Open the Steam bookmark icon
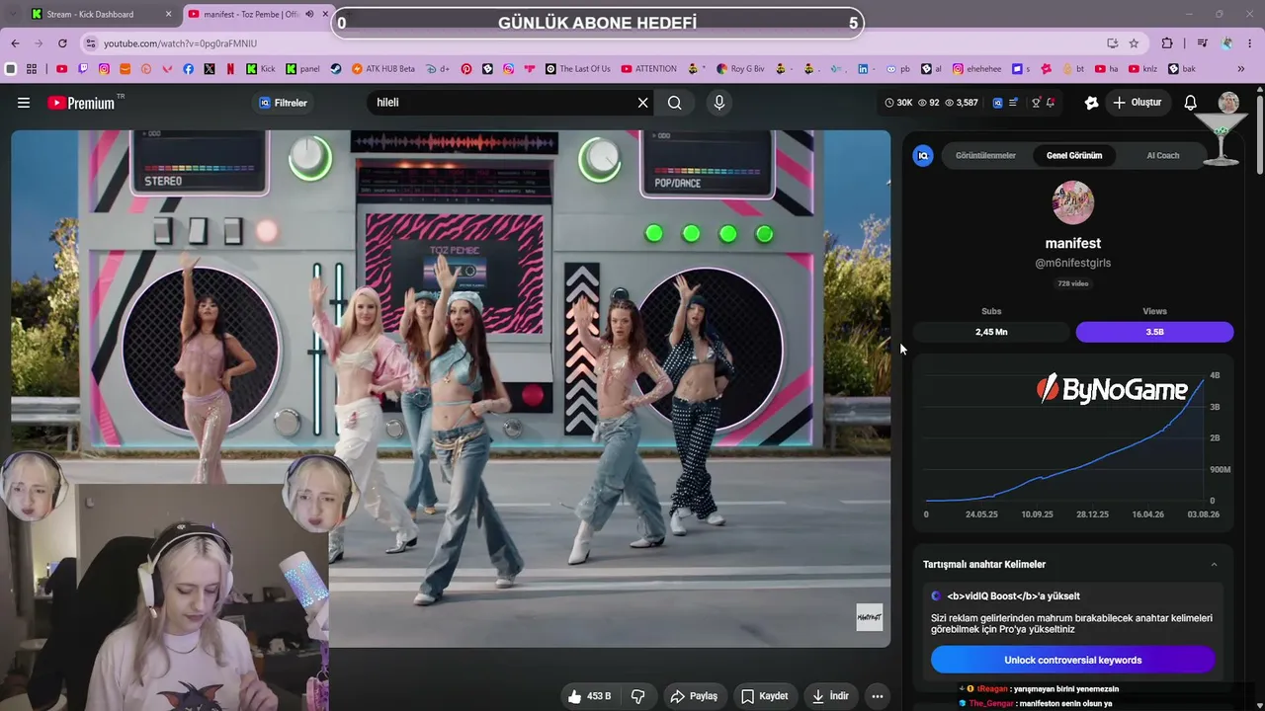The height and width of the screenshot is (711, 1265). point(335,69)
